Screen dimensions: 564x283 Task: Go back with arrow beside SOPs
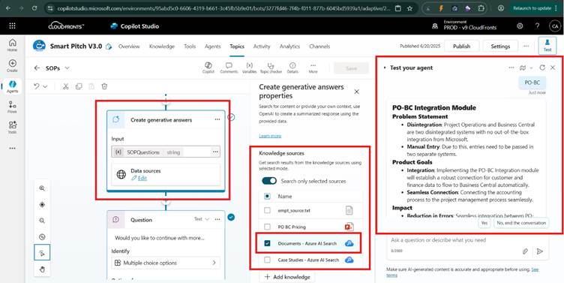[37, 68]
